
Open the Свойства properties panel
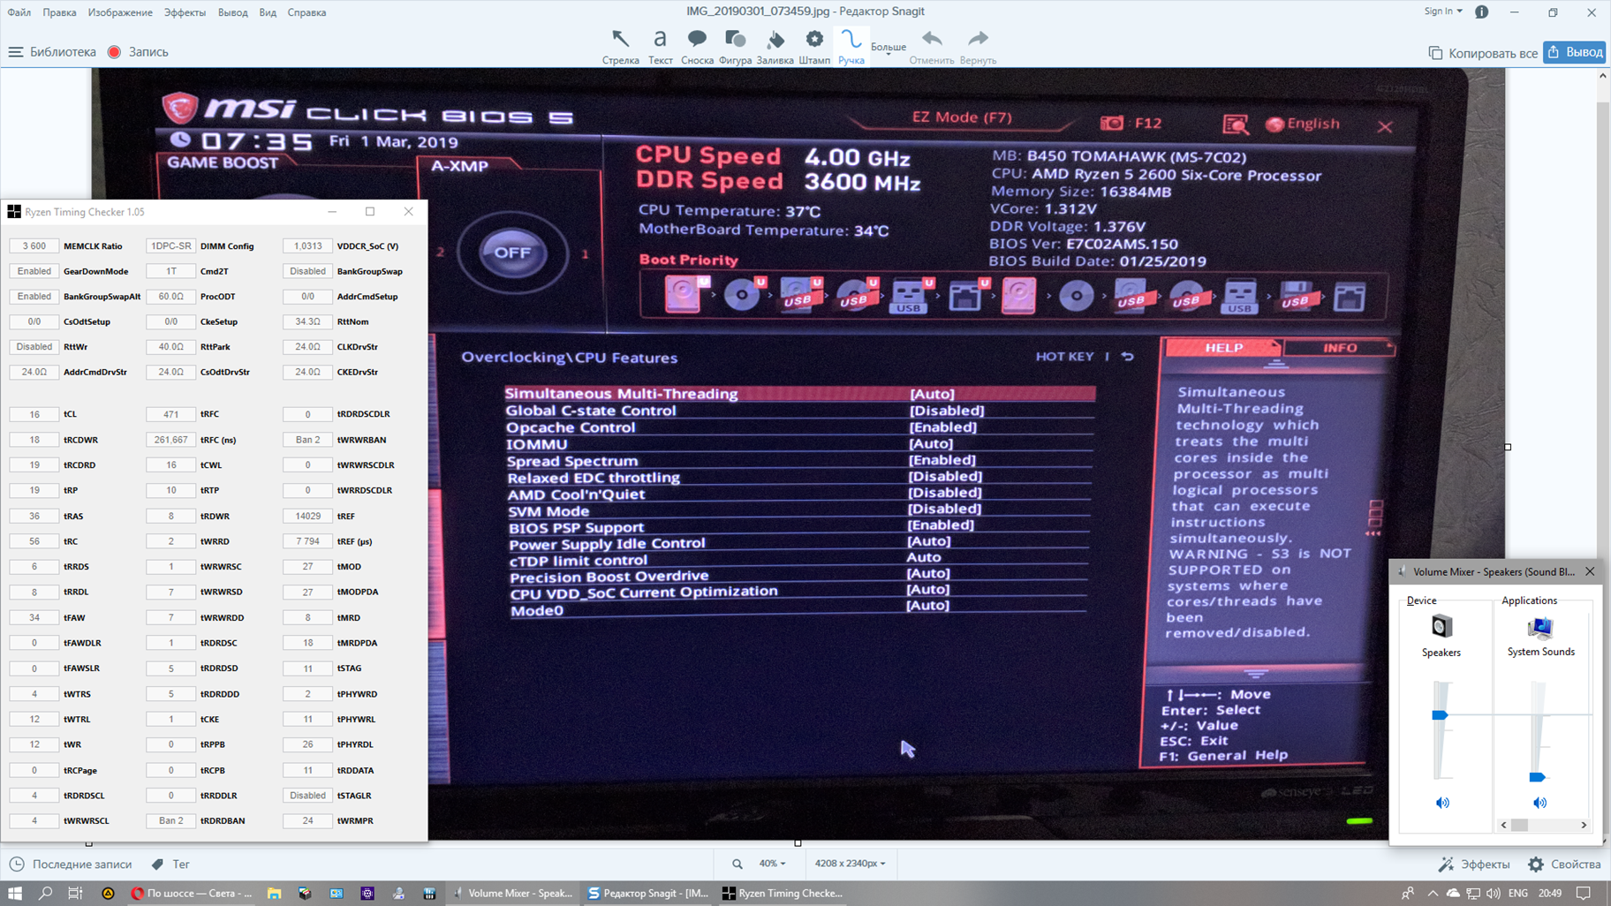pyautogui.click(x=1565, y=864)
